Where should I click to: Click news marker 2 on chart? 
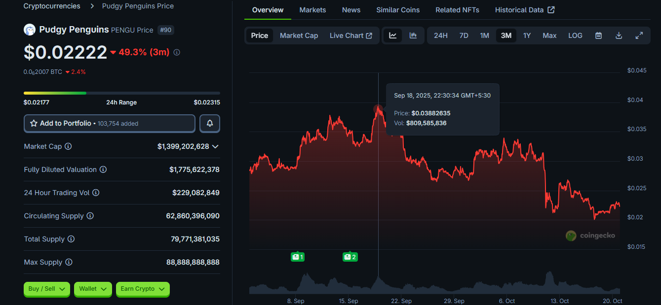tap(350, 257)
